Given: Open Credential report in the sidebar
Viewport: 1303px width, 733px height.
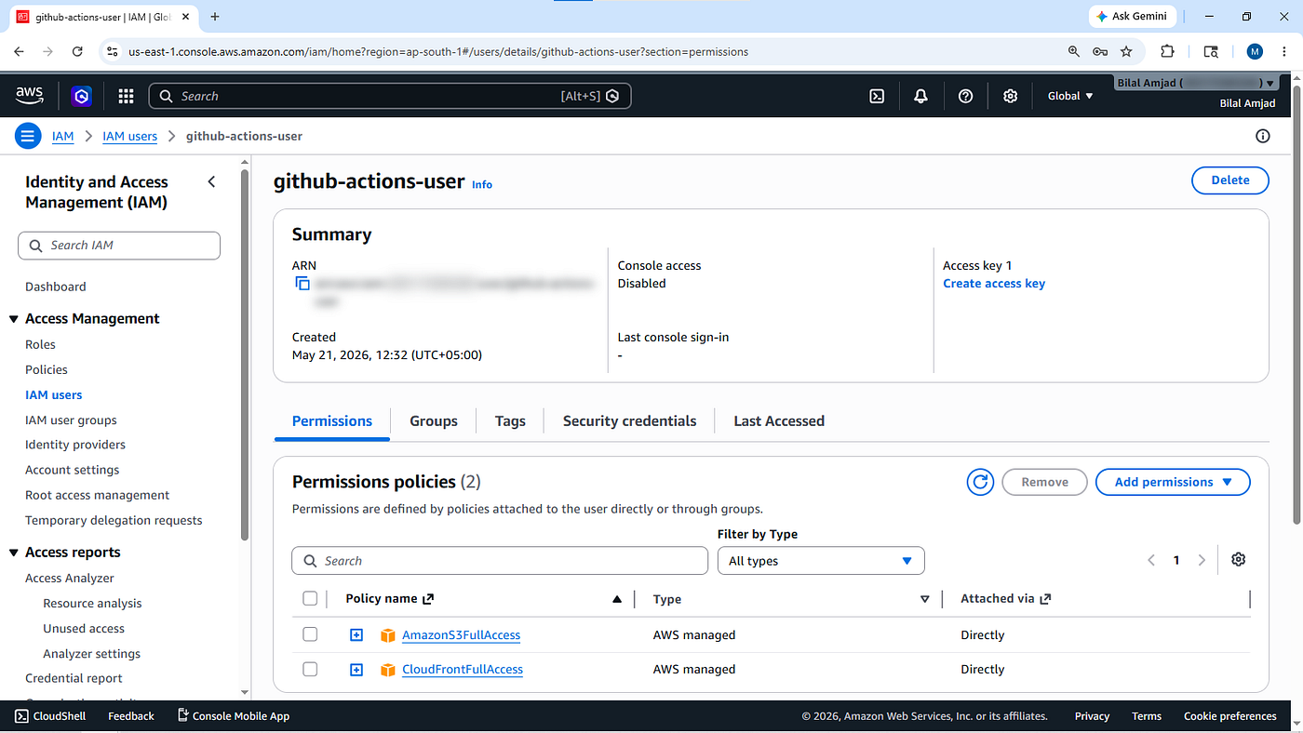Looking at the screenshot, I should (74, 678).
